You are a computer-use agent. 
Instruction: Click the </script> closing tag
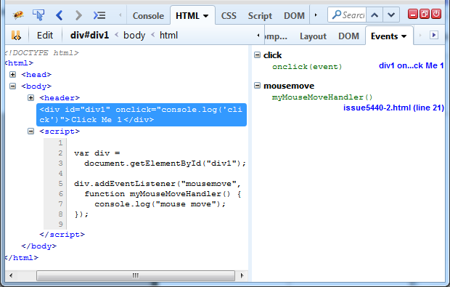pos(62,235)
